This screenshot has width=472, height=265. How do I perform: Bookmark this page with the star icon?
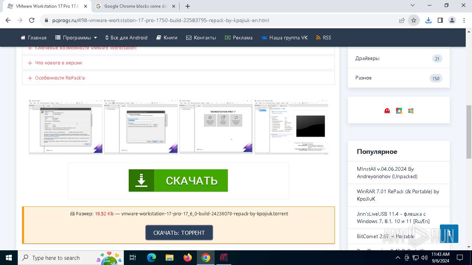point(414,20)
